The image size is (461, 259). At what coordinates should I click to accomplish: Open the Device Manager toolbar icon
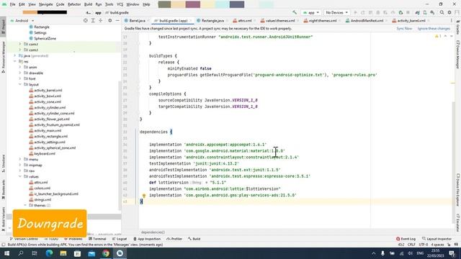425,13
